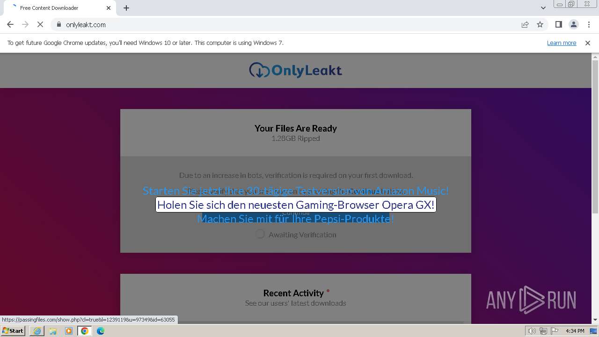The height and width of the screenshot is (337, 599).
Task: Click the page scrollbar up arrow
Action: coord(595,57)
